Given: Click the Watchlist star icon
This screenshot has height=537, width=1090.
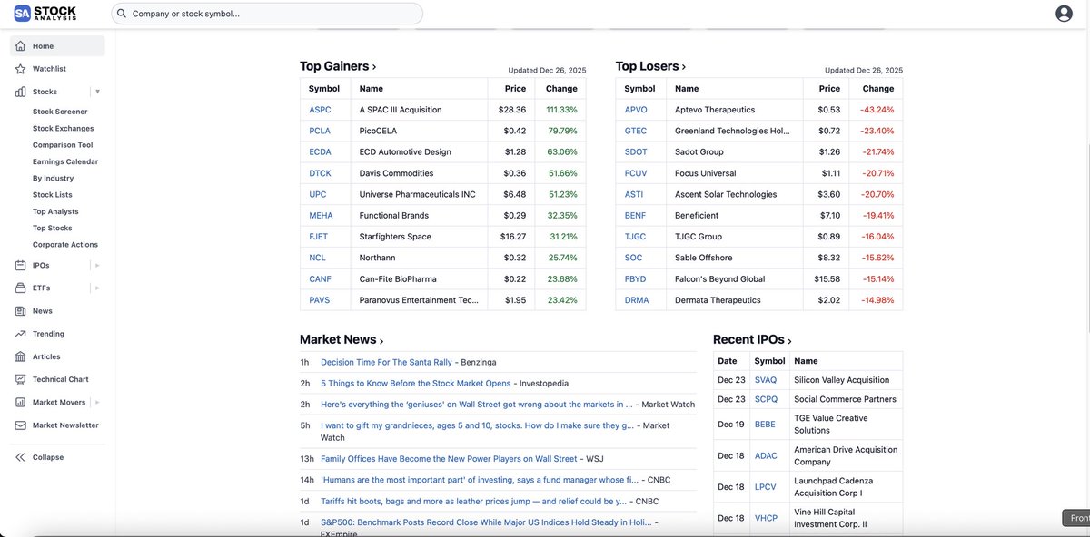Looking at the screenshot, I should pyautogui.click(x=21, y=69).
